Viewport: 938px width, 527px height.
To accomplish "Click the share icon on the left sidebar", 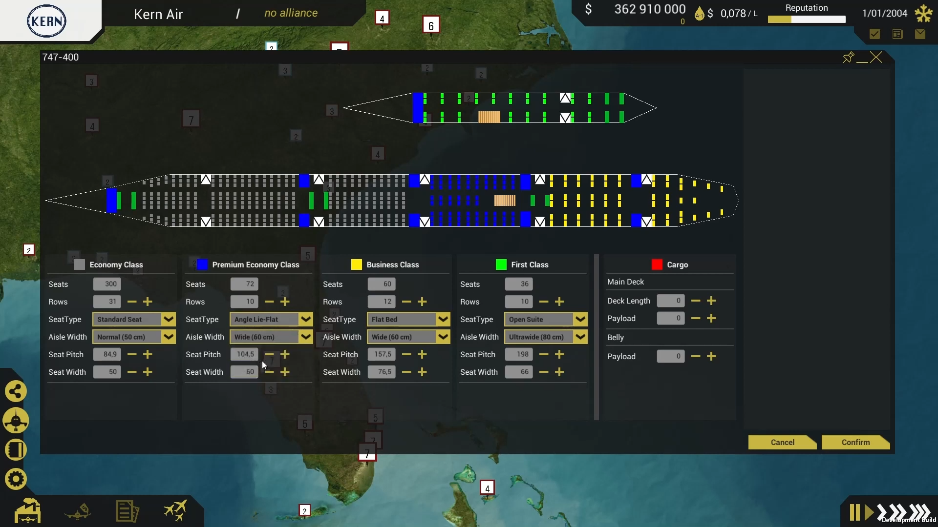I will click(x=16, y=390).
